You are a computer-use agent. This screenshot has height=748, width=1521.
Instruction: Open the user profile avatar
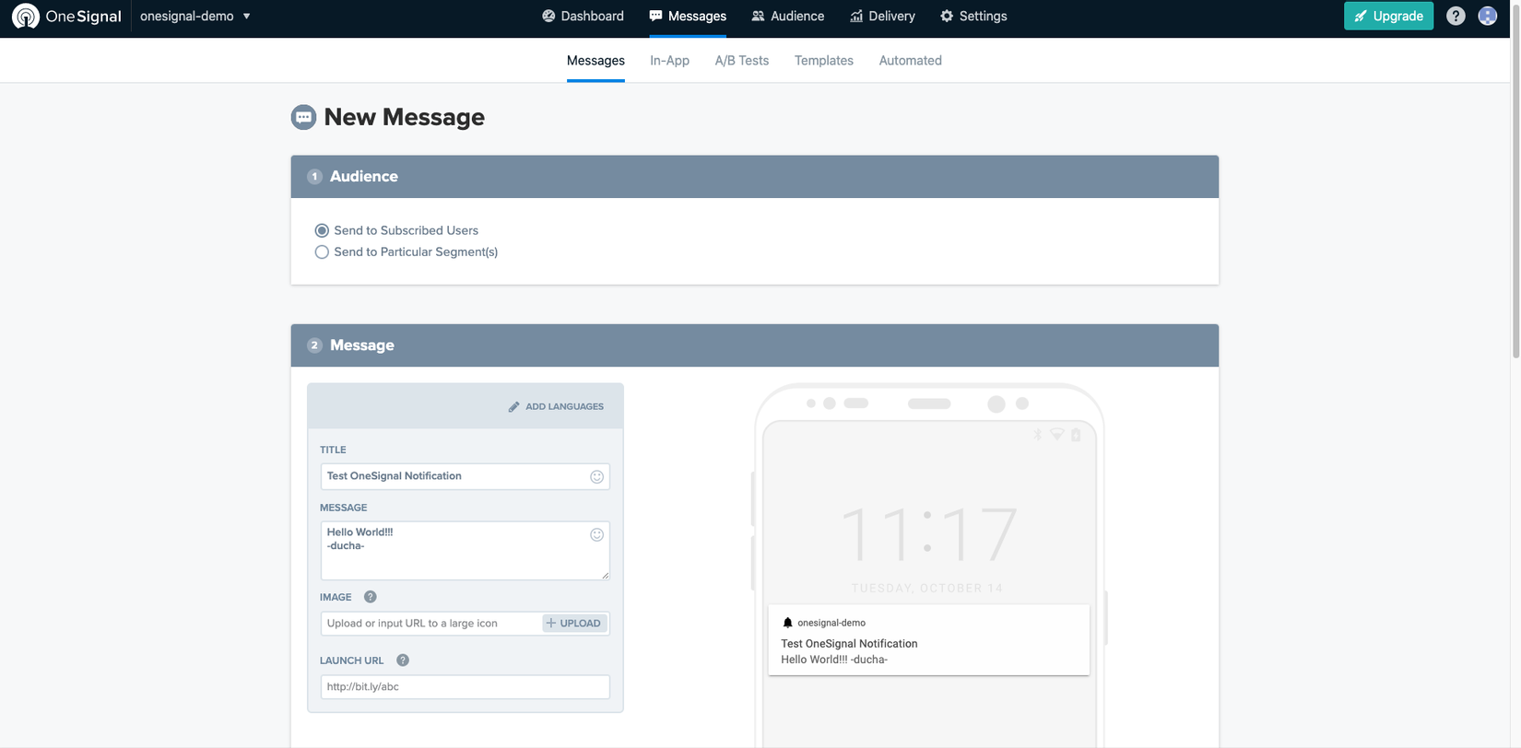pos(1487,16)
